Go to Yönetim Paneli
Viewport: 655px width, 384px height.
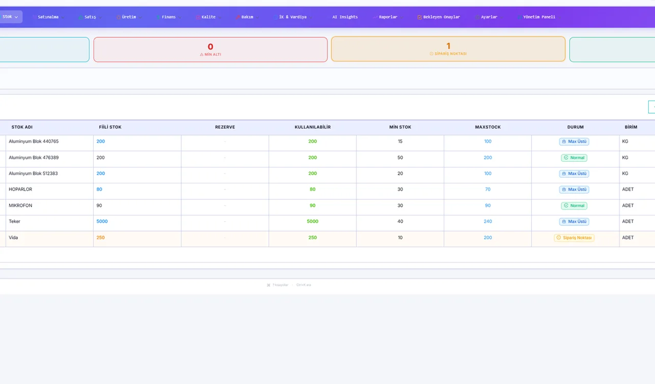coord(538,17)
